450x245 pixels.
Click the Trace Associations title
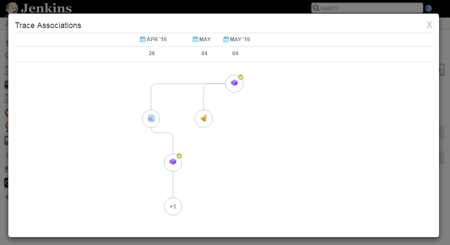48,25
